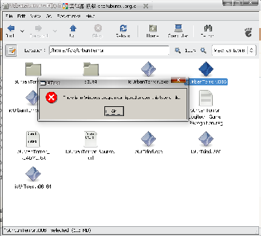This screenshot has height=236, width=261.
Task: Click the Error dialog title bar icon
Action: [43, 83]
